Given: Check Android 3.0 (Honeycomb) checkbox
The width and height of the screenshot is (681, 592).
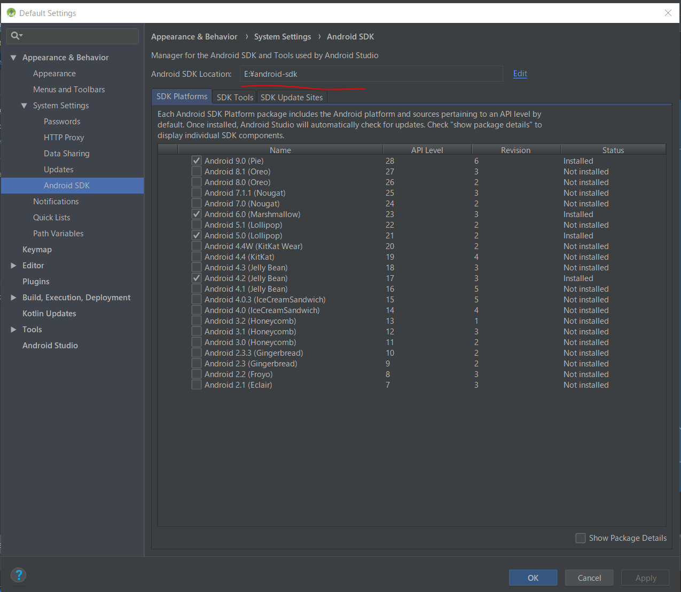Looking at the screenshot, I should (x=197, y=342).
